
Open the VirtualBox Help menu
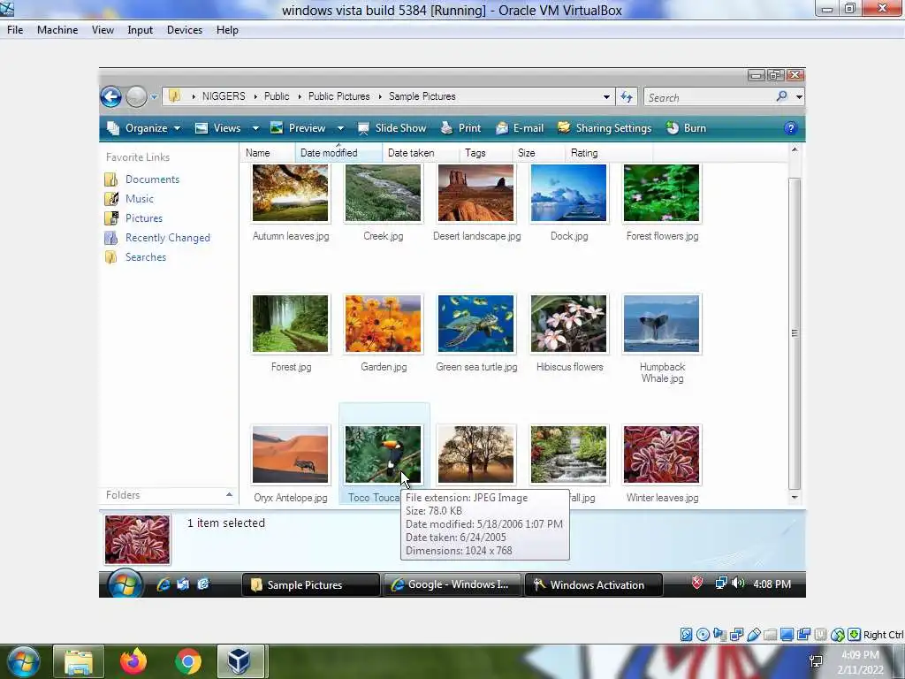(227, 30)
